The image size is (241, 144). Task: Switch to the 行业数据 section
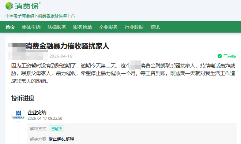point(134,27)
